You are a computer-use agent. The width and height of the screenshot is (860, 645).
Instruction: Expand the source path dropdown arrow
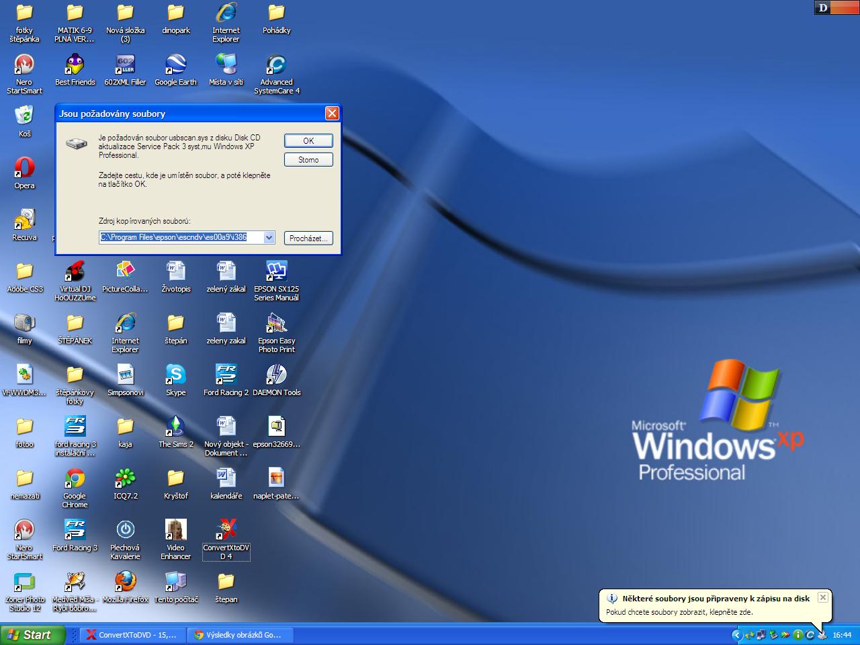coord(269,237)
